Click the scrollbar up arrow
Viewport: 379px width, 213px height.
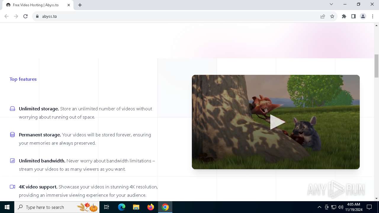(x=376, y=25)
